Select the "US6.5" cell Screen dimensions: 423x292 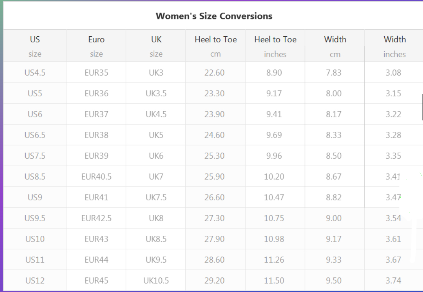pos(35,135)
